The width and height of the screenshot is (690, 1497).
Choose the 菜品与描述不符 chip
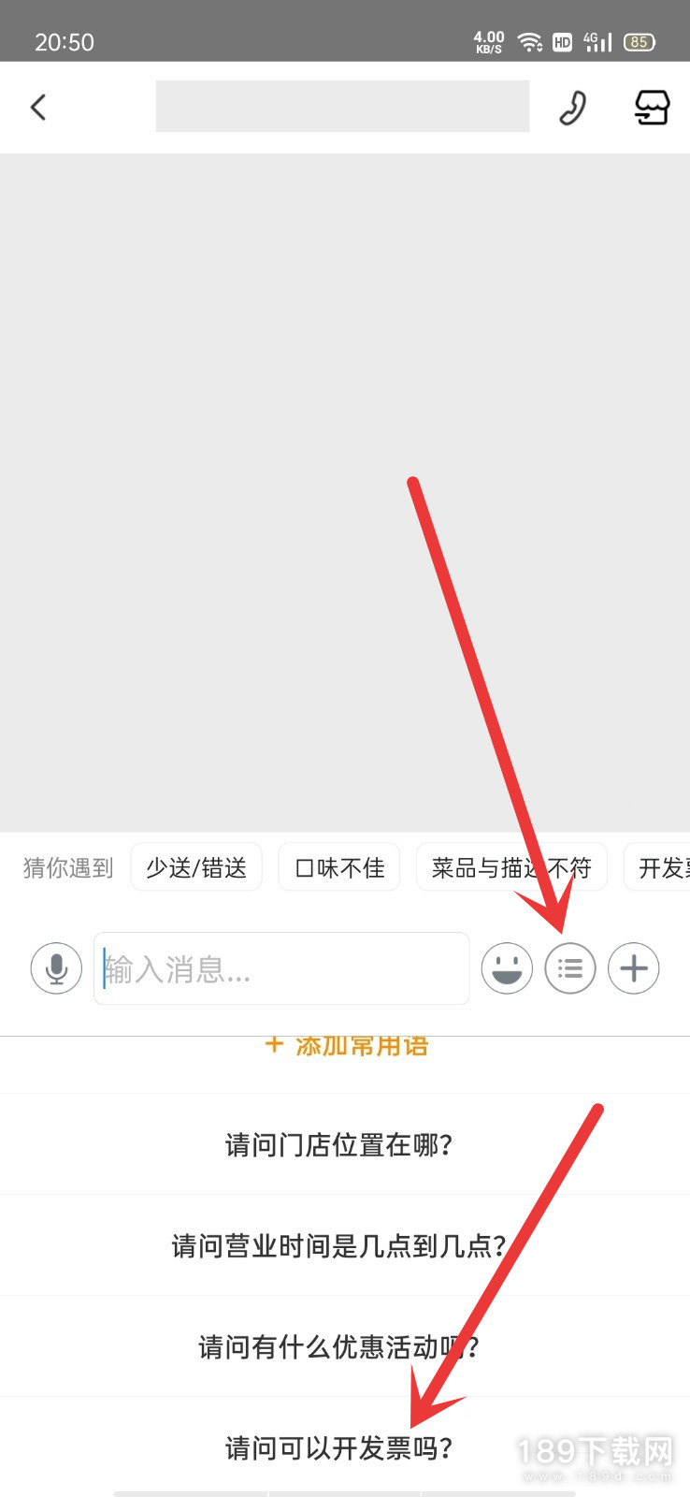coord(511,867)
